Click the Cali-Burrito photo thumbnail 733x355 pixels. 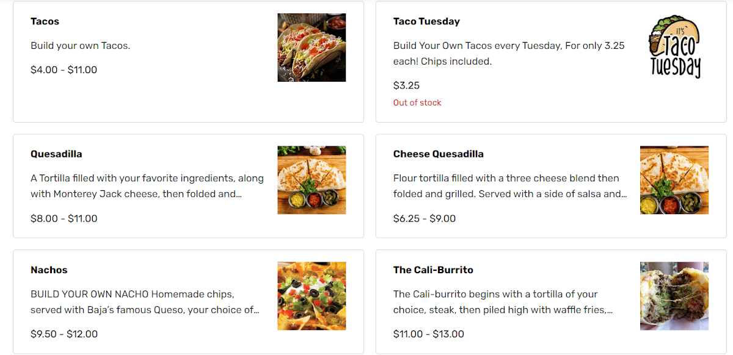point(674,296)
